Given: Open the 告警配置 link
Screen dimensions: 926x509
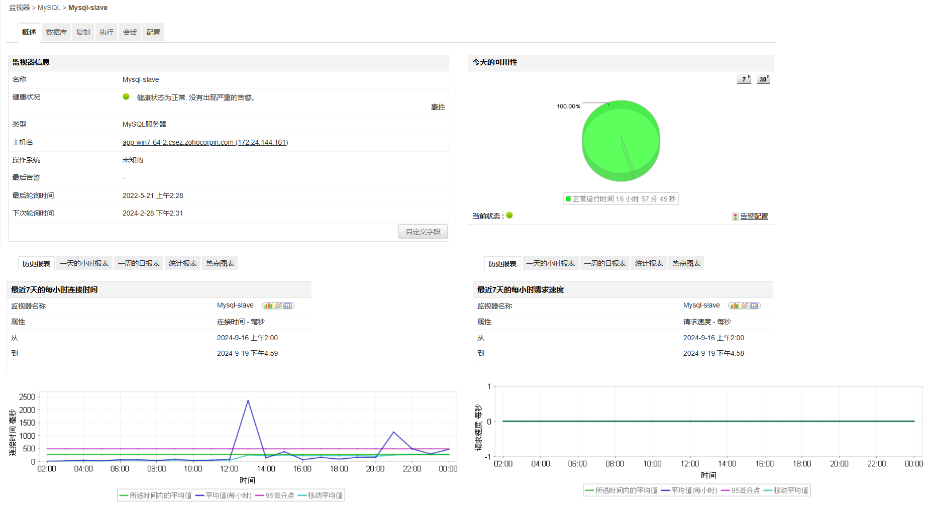Looking at the screenshot, I should 754,217.
